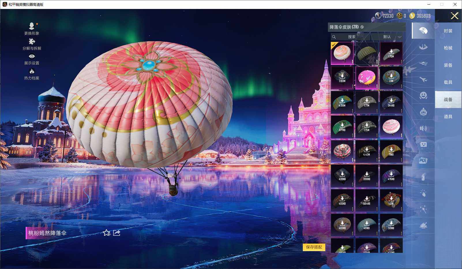Image resolution: width=462 pixels, height=269 pixels.
Task: Open the smiley emote category icon
Action: 423,96
